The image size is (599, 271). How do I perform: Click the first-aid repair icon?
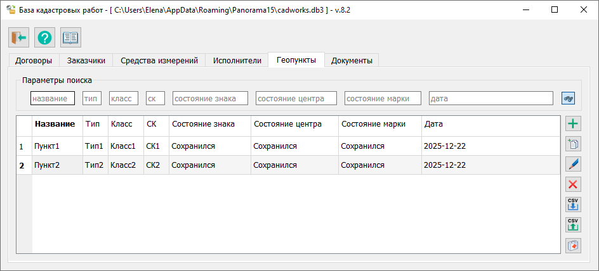pos(573,246)
